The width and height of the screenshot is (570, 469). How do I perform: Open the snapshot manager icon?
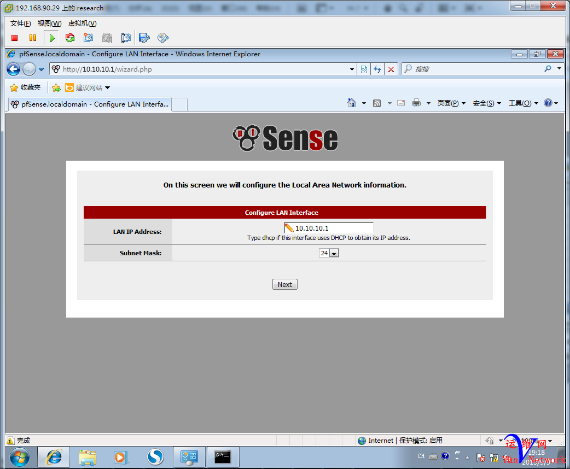click(x=126, y=38)
